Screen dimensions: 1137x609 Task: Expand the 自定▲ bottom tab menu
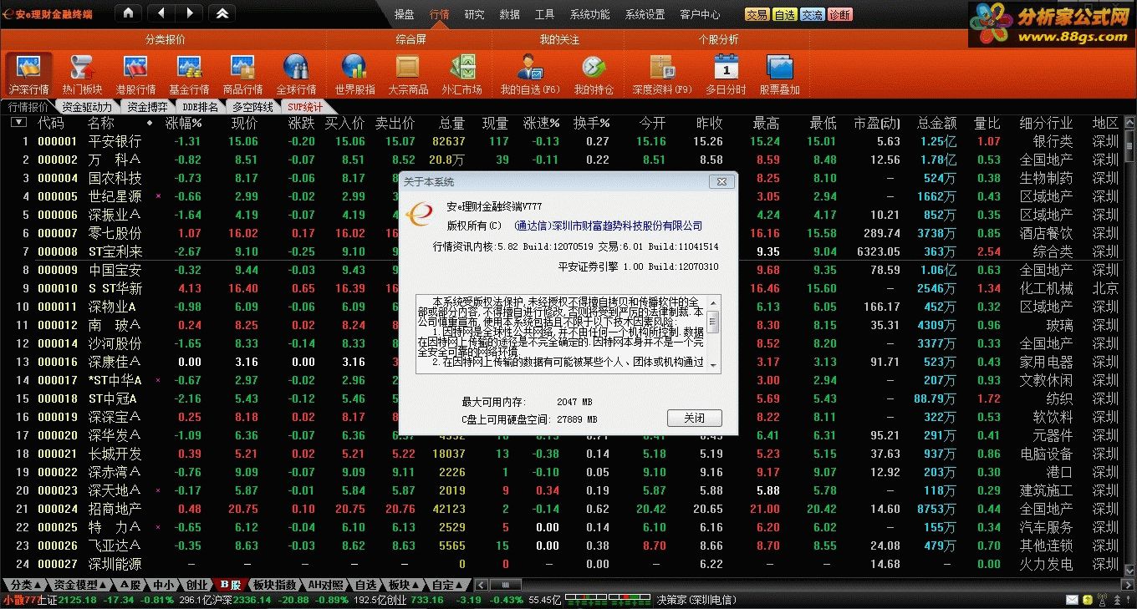click(448, 585)
